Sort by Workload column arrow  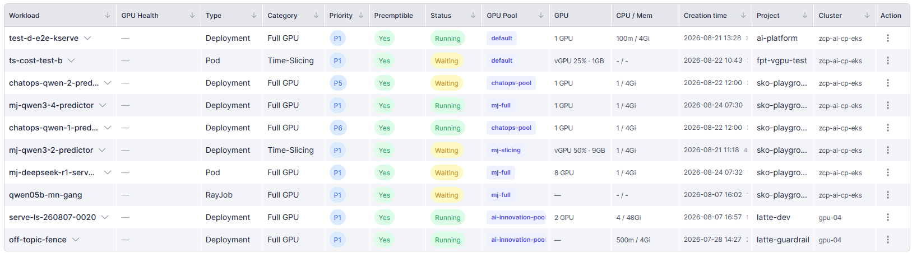(x=108, y=16)
